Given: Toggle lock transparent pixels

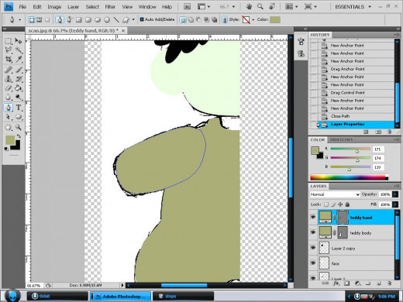Looking at the screenshot, I should [x=326, y=204].
